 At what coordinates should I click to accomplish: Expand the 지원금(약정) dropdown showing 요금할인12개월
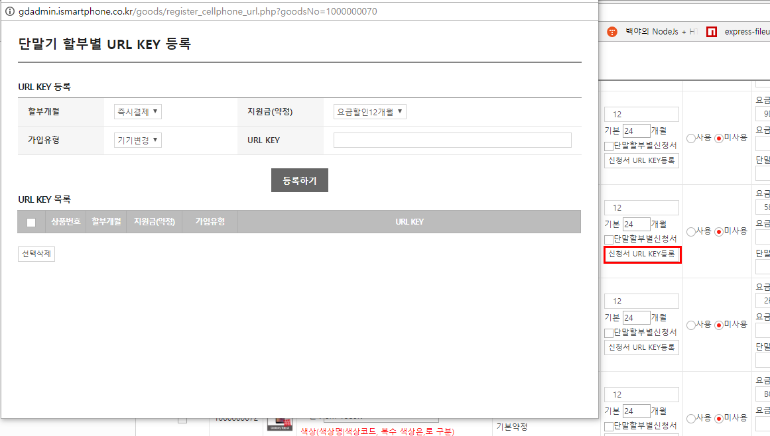[369, 111]
